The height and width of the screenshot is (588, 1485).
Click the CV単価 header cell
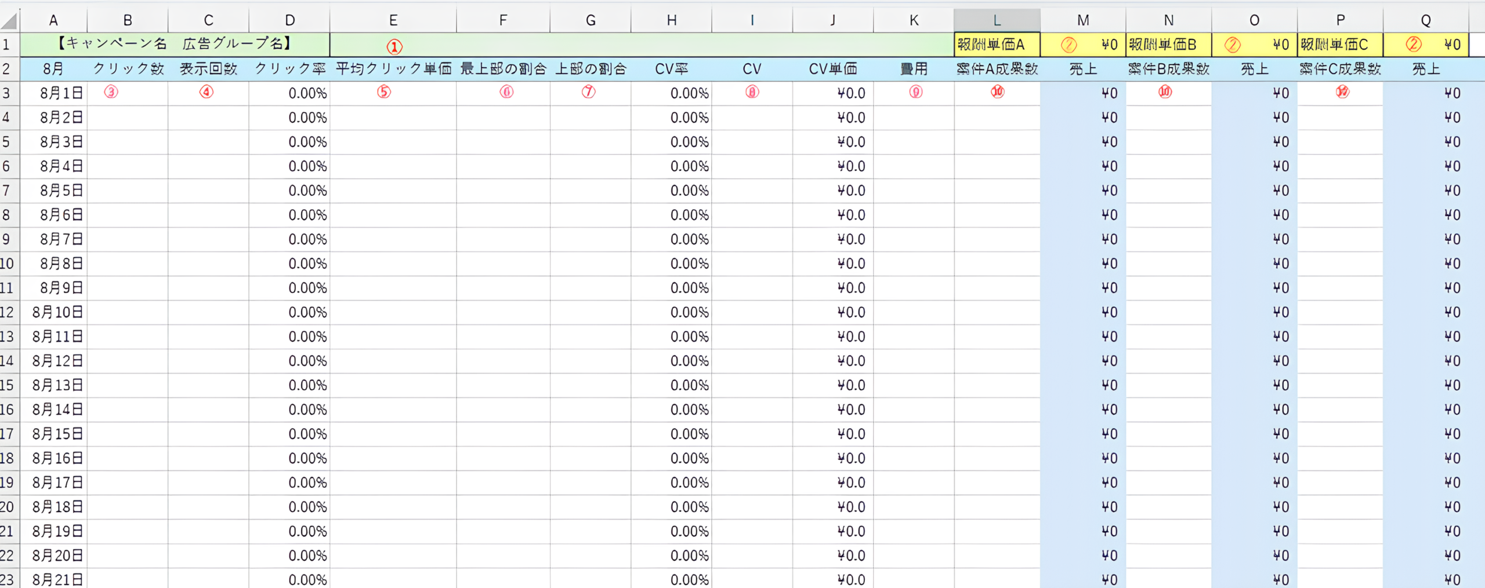click(x=832, y=68)
